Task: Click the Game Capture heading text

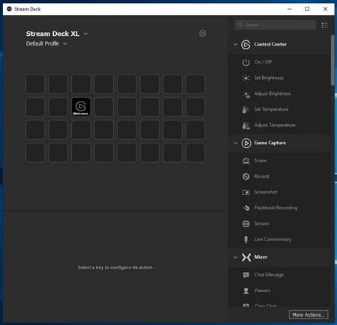Action: point(270,143)
